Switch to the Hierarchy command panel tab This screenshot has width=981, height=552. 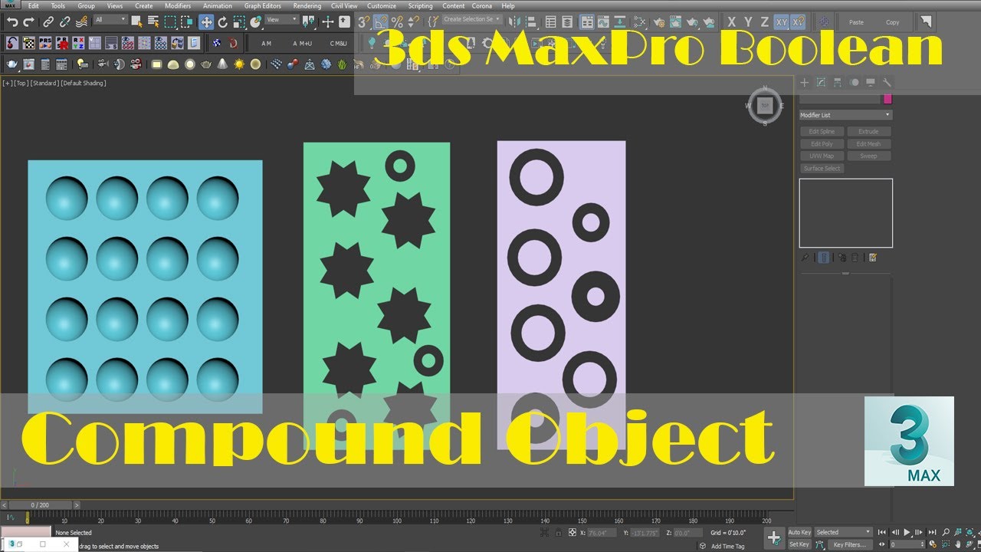click(x=838, y=82)
